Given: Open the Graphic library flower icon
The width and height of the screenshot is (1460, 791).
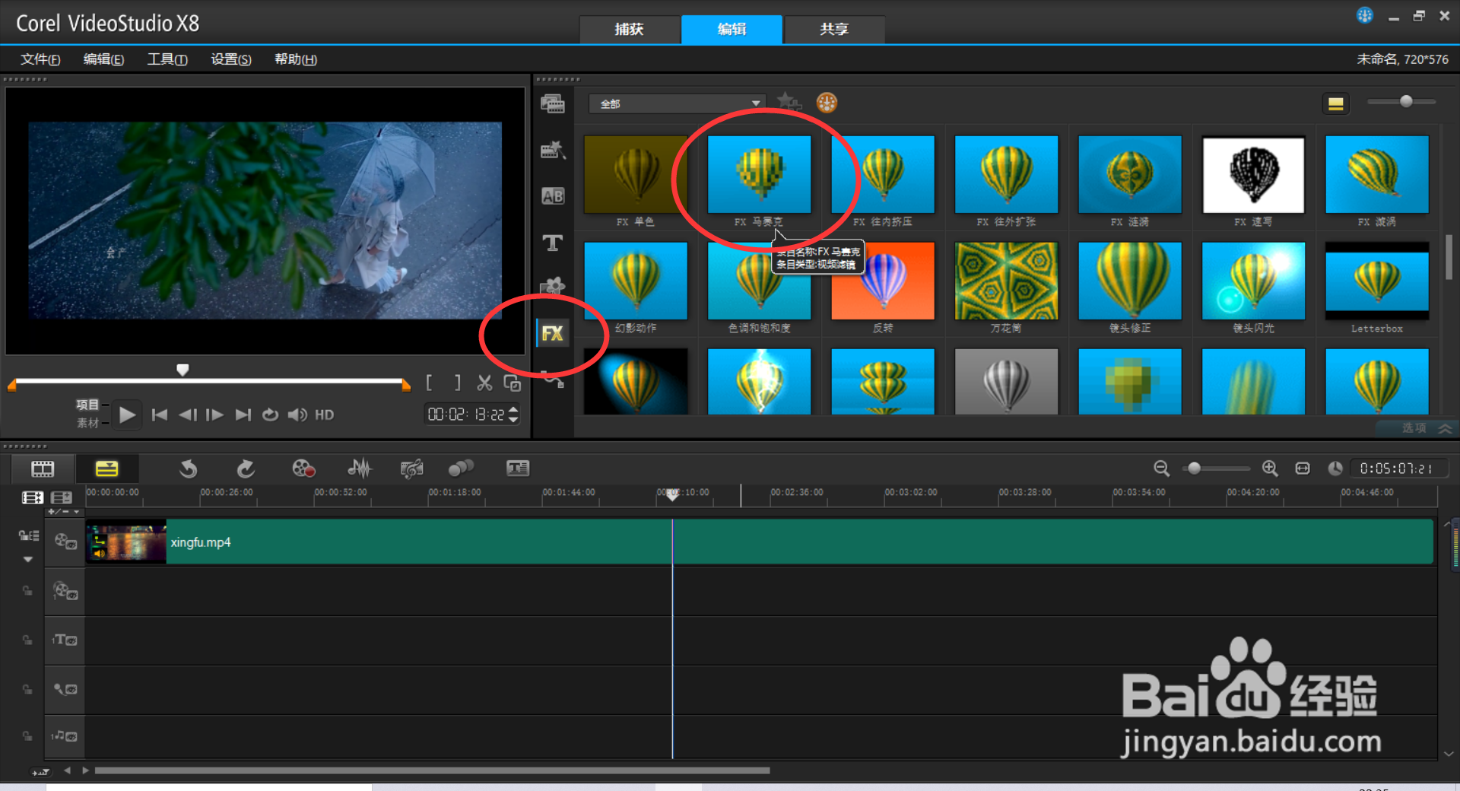Looking at the screenshot, I should [553, 287].
